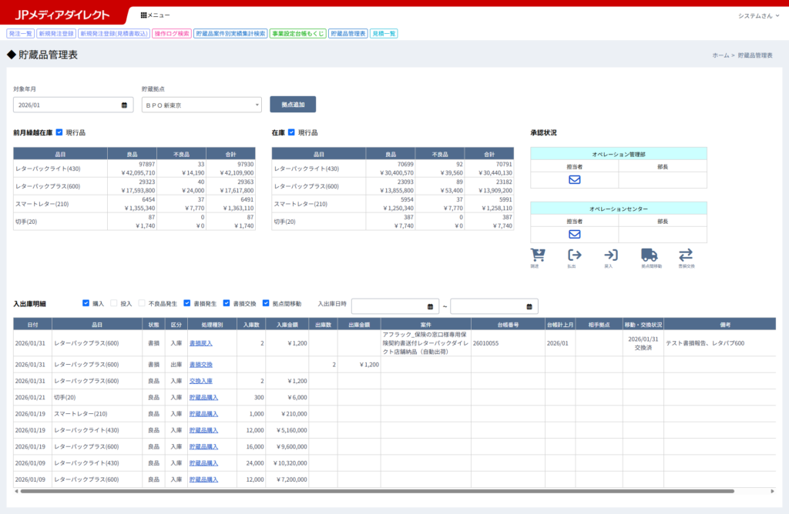
Task: Toggle 現行品 checkbox beside 前月繰越在庫
Action: (x=60, y=132)
